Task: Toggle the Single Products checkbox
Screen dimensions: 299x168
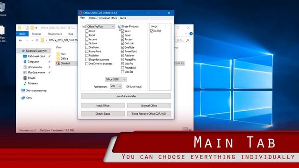Action: pyautogui.click(x=120, y=26)
